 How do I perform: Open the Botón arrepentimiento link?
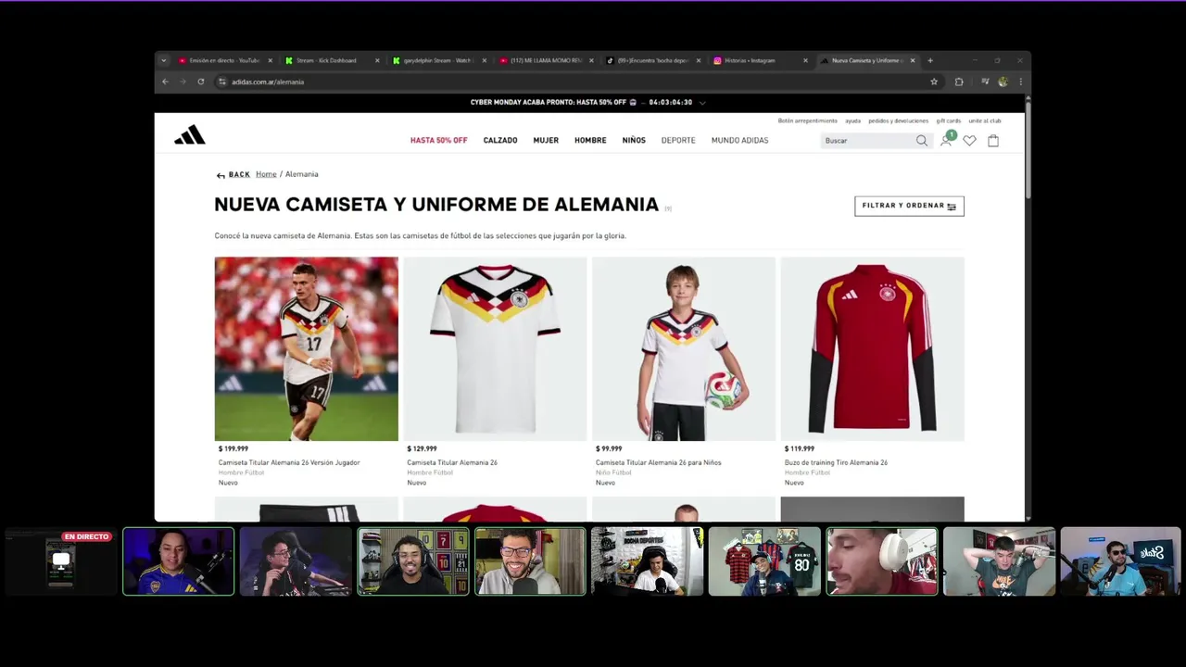point(808,120)
